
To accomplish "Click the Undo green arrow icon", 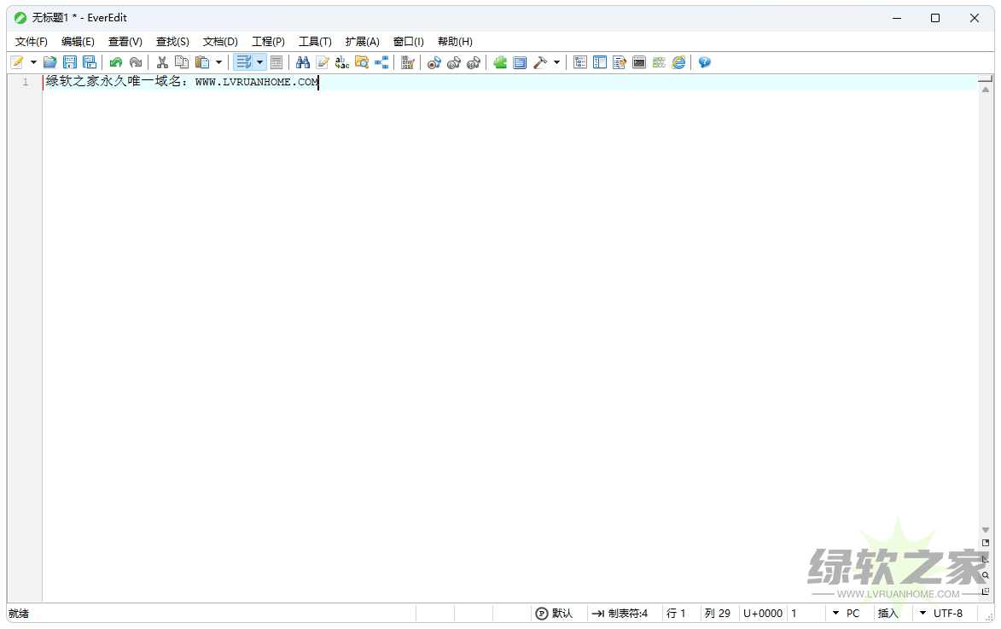I will pos(115,62).
